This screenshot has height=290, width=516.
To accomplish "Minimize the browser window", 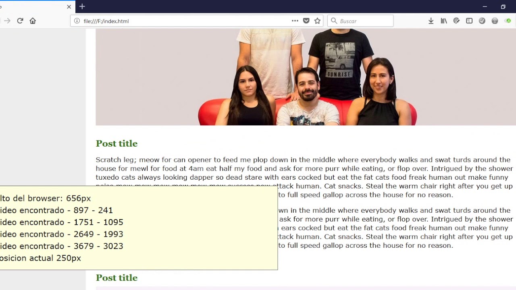I will 485,7.
